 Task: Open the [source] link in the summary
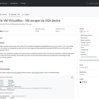point(55,46)
